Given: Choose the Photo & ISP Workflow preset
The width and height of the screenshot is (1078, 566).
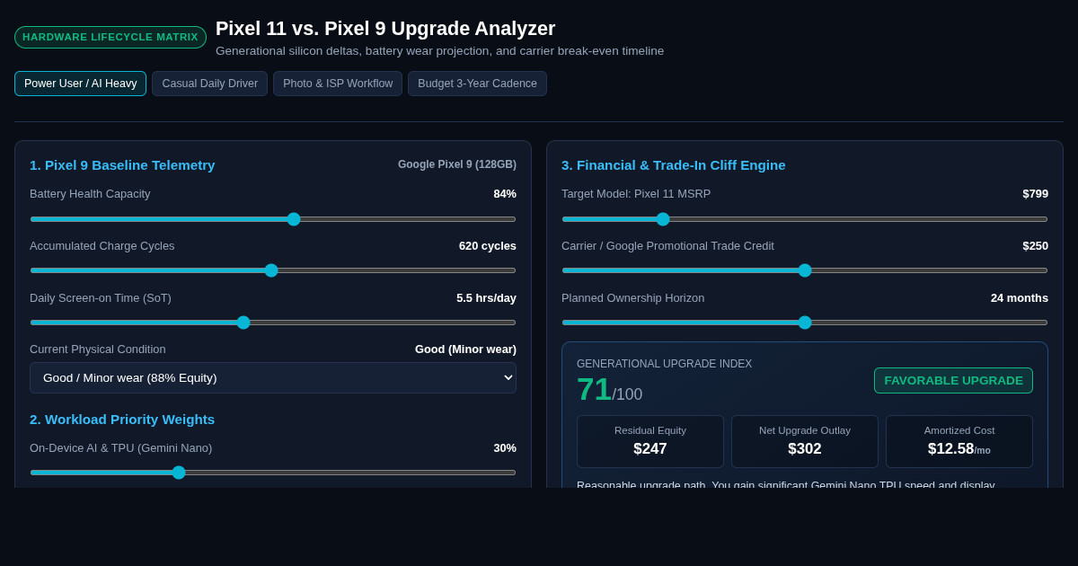Looking at the screenshot, I should (x=338, y=84).
